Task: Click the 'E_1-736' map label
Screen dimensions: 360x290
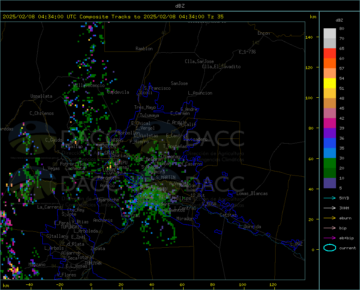Action: 247,52
